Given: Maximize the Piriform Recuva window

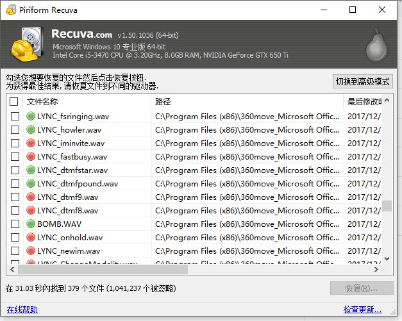Looking at the screenshot, I should (353, 10).
